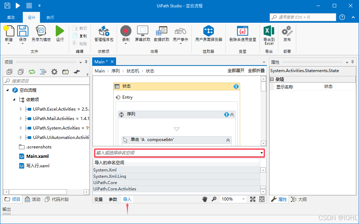Viewport: 359px width, 224px height.
Task: Refresh the project panel
Action: click(x=32, y=72)
